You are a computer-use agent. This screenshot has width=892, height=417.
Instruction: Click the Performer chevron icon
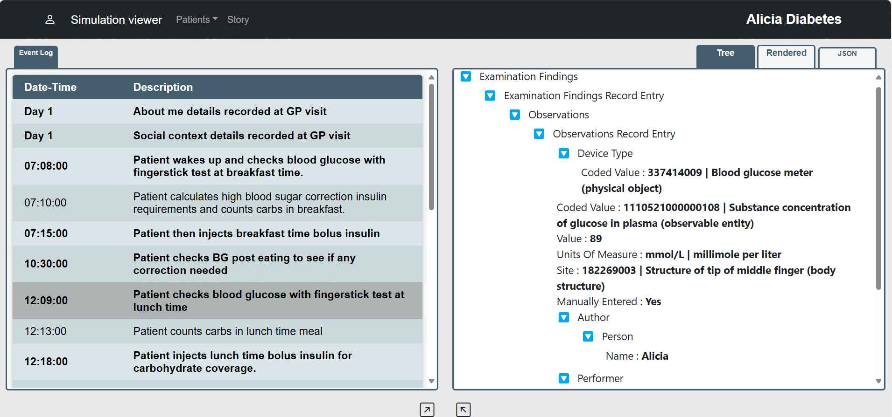564,378
